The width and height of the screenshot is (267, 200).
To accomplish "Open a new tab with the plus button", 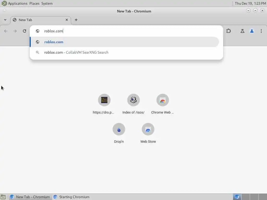I will coord(76,20).
